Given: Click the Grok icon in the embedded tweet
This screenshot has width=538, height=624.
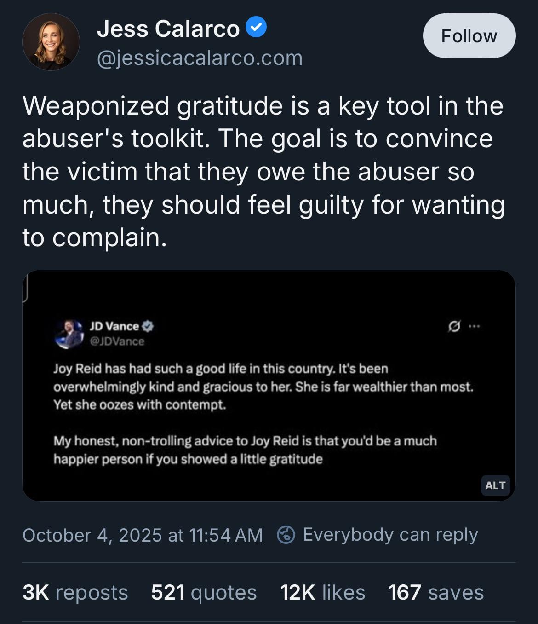Looking at the screenshot, I should tap(454, 326).
